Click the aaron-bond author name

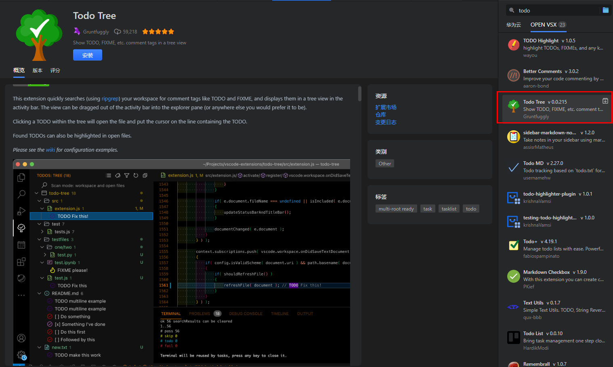pyautogui.click(x=536, y=86)
